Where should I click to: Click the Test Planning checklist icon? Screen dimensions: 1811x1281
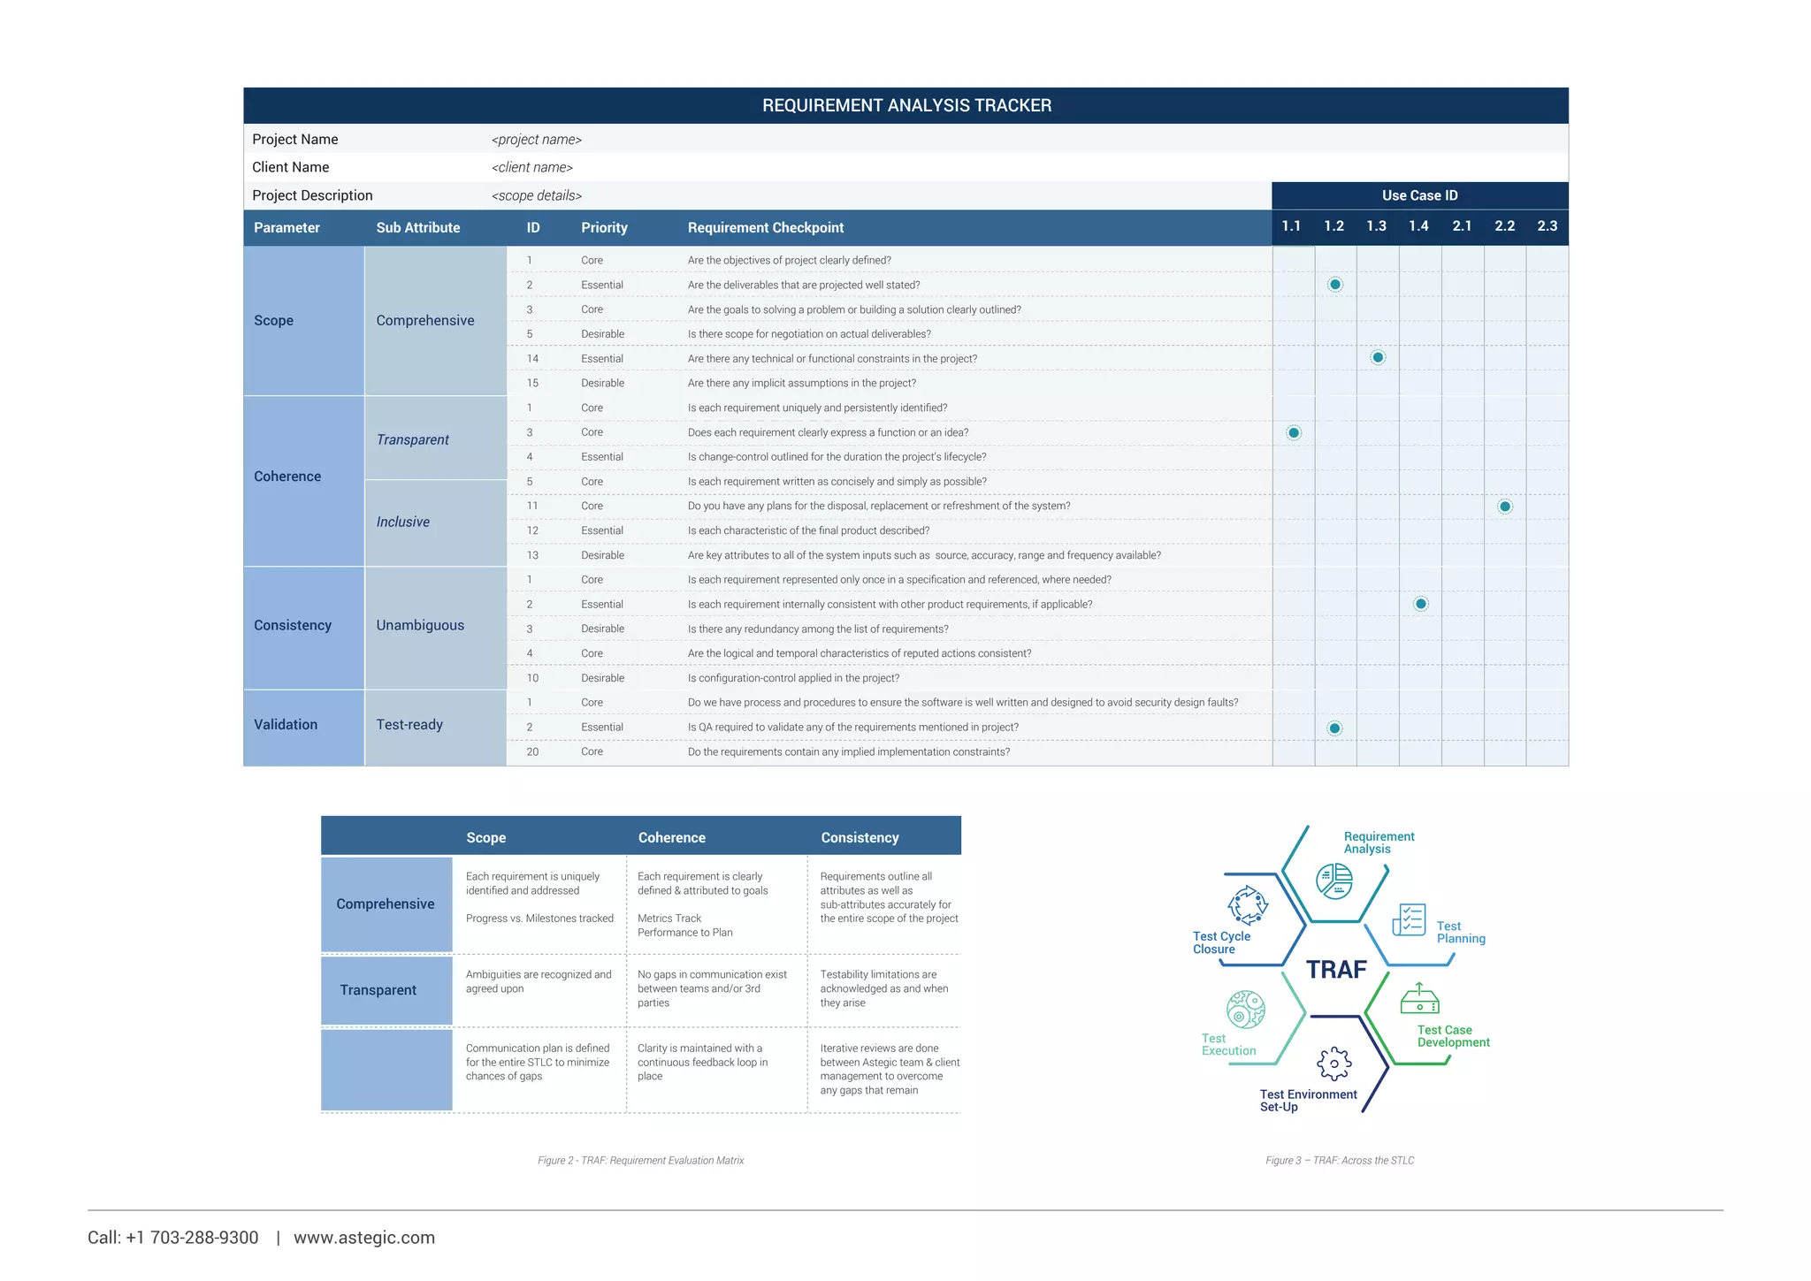click(x=1409, y=919)
